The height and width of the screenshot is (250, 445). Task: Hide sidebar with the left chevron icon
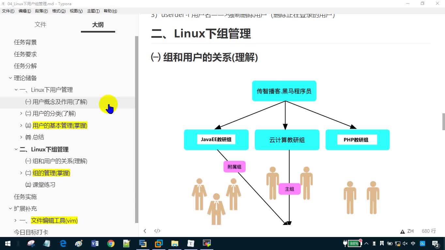pyautogui.click(x=145, y=231)
